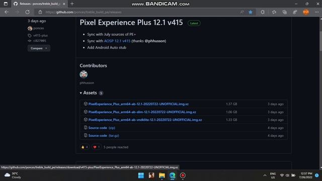This screenshot has height=181, width=322.
Task: Open a new browser tab
Action: click(72, 4)
